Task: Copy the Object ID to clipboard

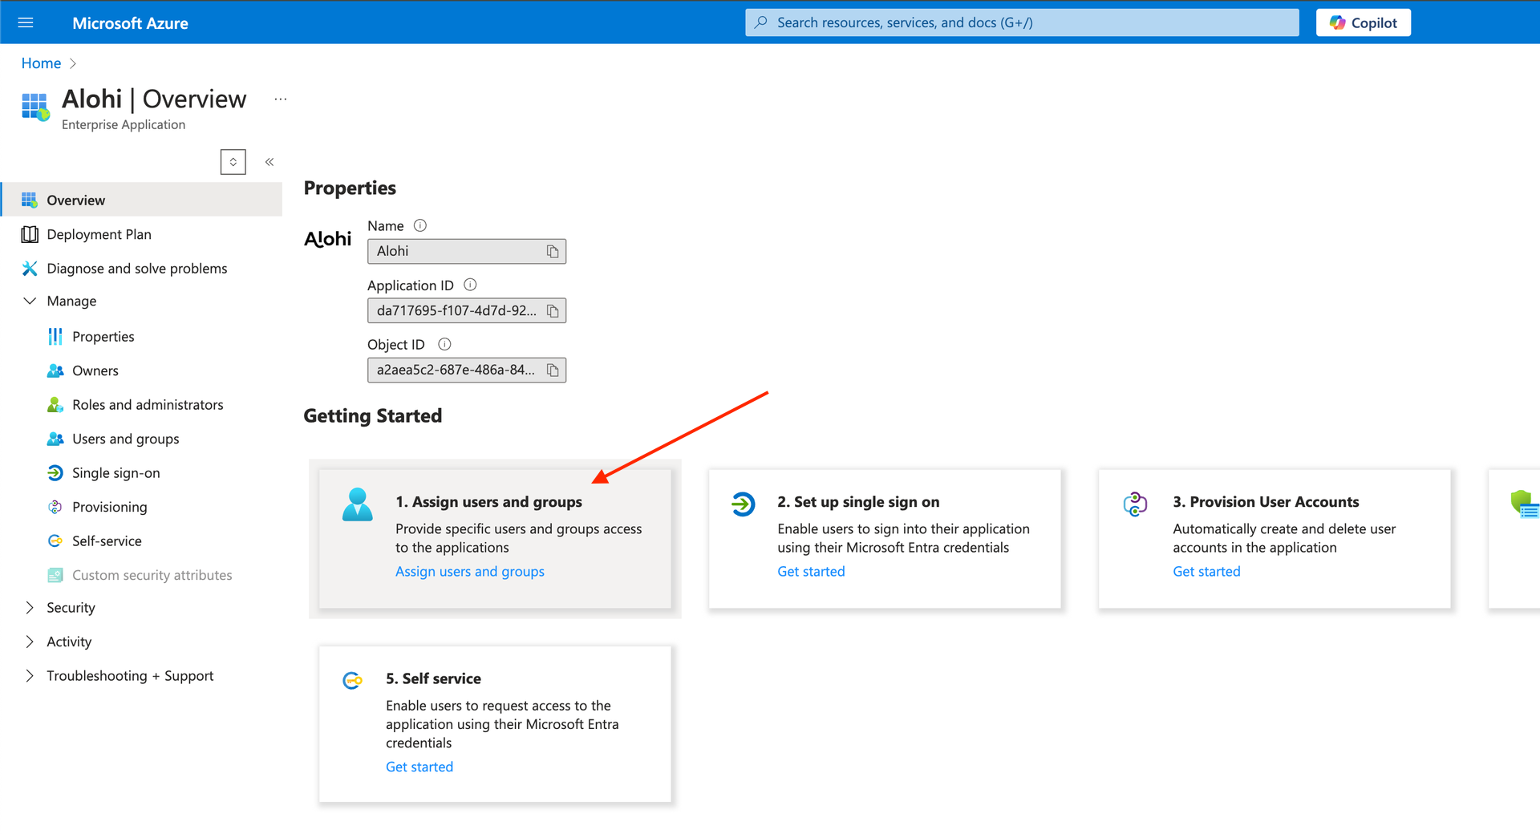Action: 553,370
